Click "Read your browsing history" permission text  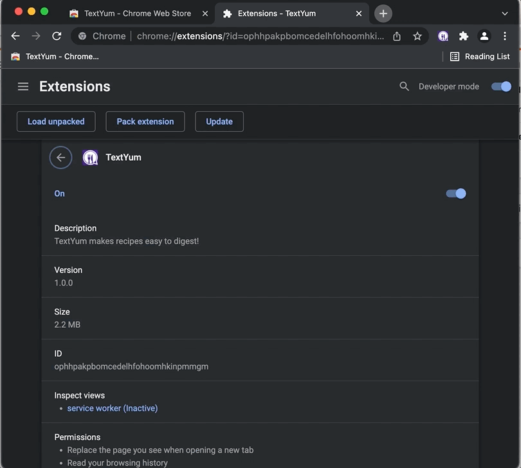[117, 463]
